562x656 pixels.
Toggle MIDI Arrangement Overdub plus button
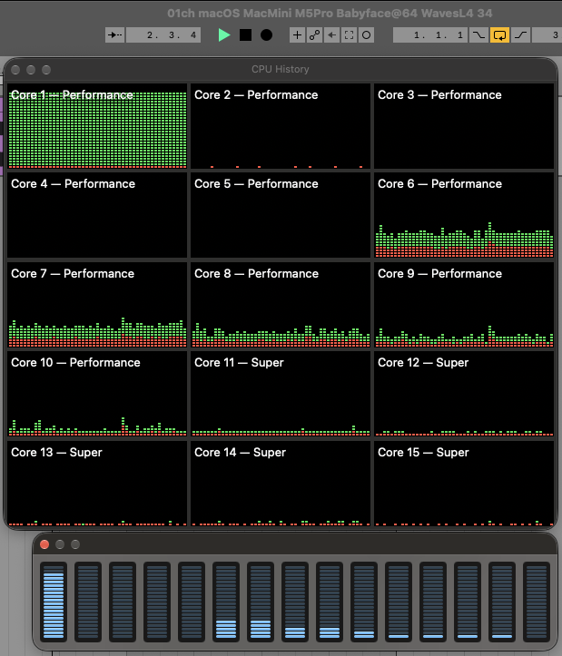[297, 35]
